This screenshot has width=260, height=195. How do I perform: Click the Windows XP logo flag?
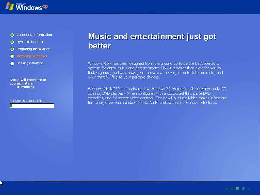10,7
